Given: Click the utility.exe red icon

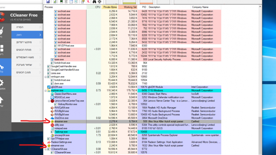Looking at the screenshot, I should (52, 125).
